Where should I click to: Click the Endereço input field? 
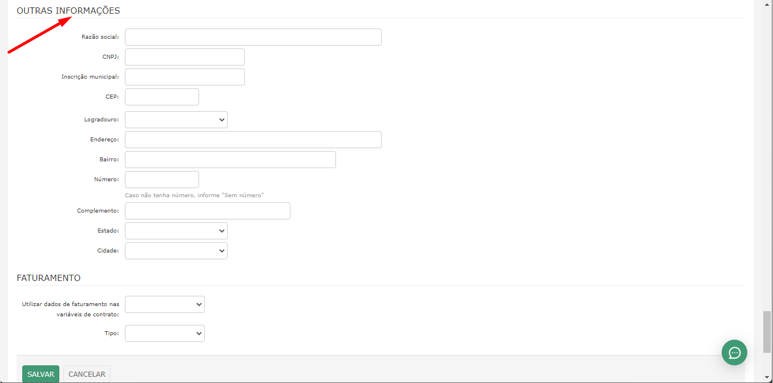(x=253, y=140)
